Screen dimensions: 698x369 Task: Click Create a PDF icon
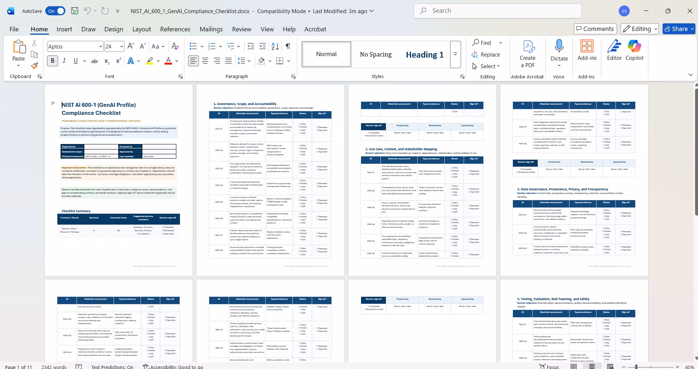528,54
